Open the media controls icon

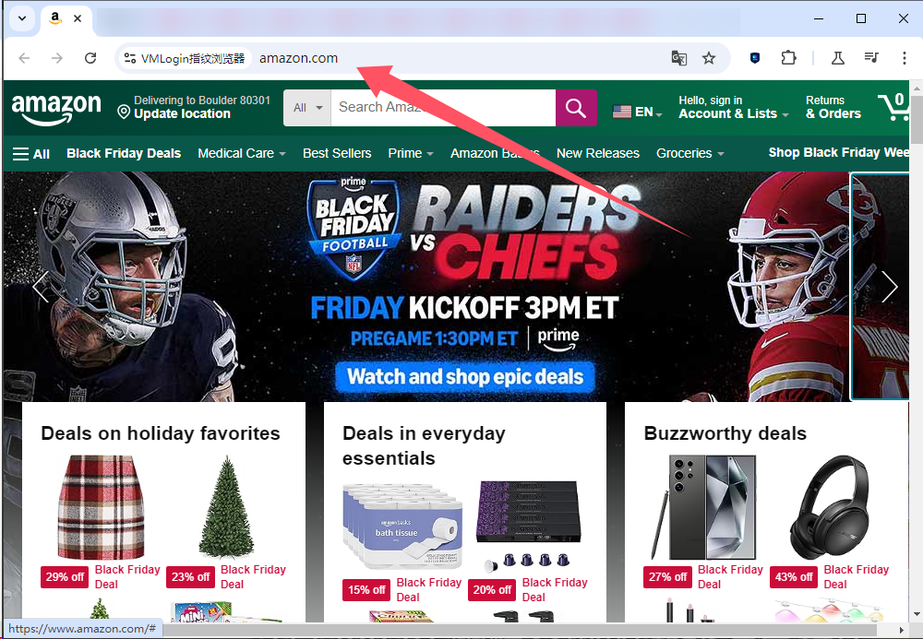coord(871,57)
